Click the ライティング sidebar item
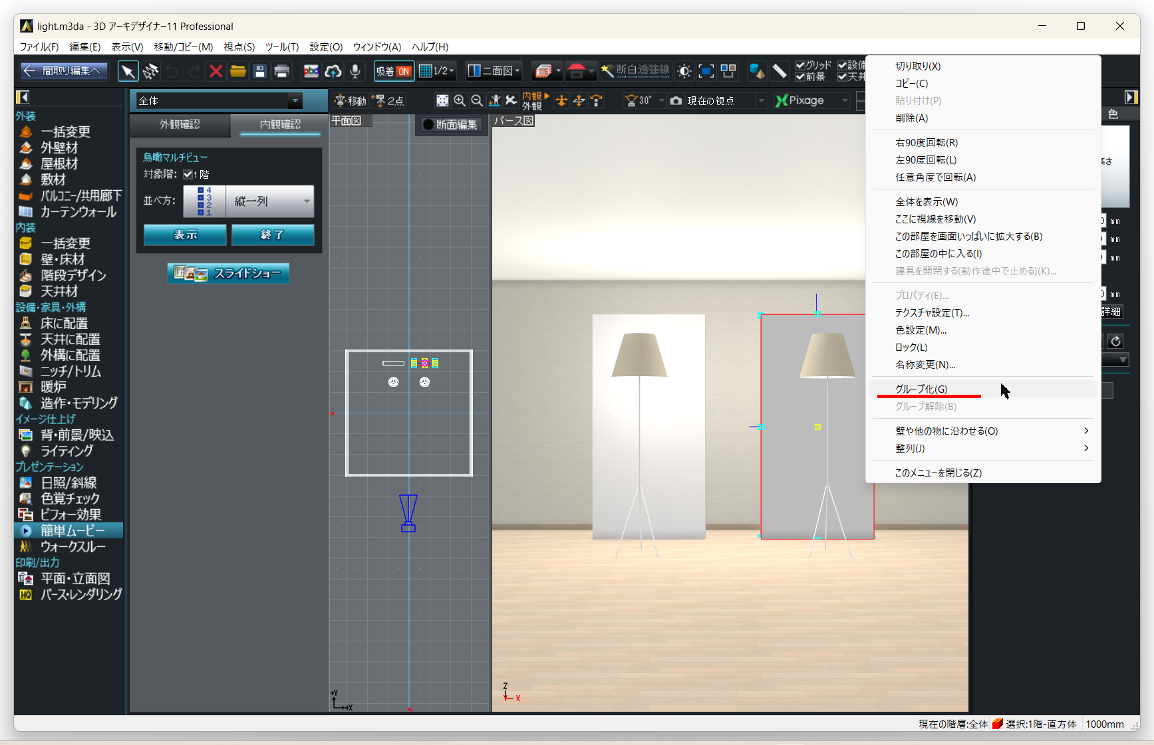This screenshot has width=1154, height=745. (x=67, y=451)
